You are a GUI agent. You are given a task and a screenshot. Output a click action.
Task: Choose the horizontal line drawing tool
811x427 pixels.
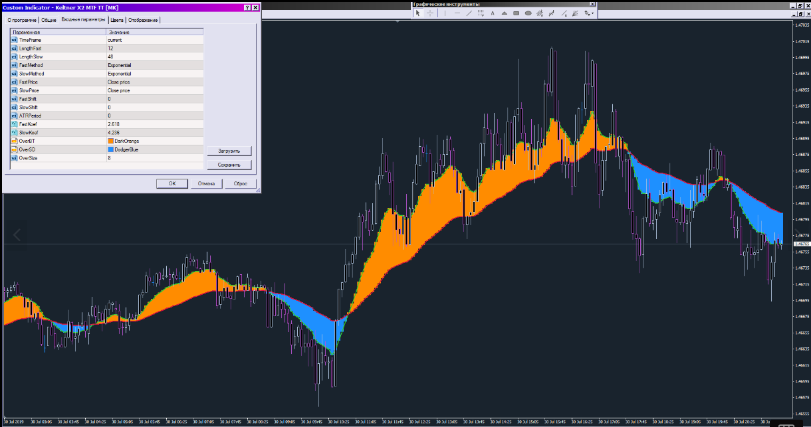pos(457,13)
